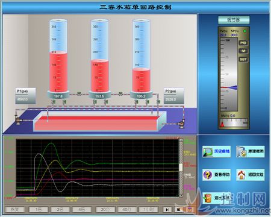Click the 退出系统 exit system button
This screenshot has width=271, height=217.
(x=216, y=198)
